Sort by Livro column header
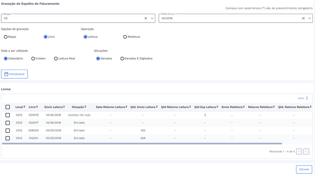 [33, 107]
